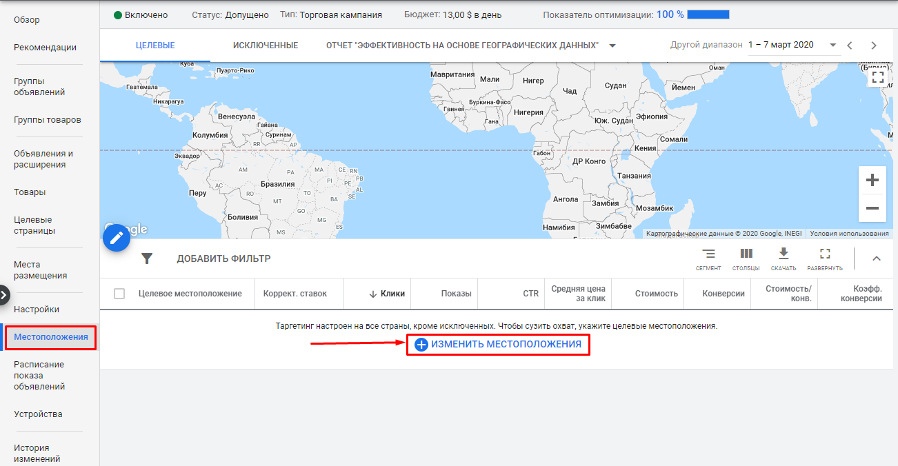Sort by Коэфф. конверсии column header

(862, 294)
